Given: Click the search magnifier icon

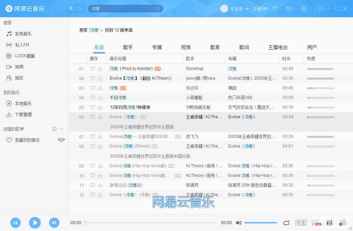Looking at the screenshot, I should [158, 9].
